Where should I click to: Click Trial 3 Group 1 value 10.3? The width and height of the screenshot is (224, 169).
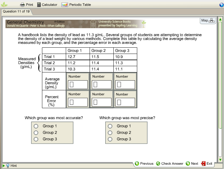click(x=71, y=69)
